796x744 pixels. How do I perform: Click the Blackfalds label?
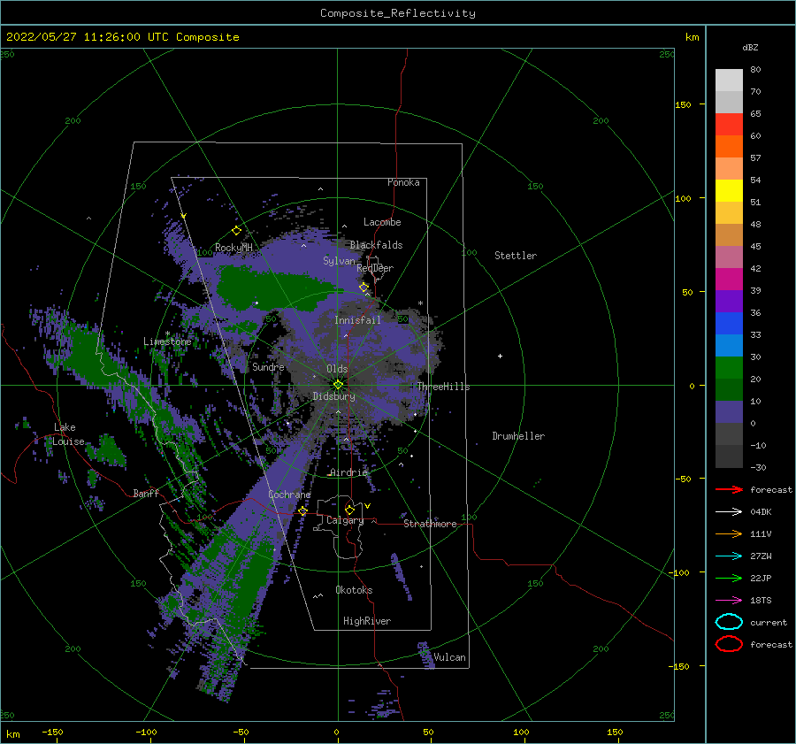376,245
